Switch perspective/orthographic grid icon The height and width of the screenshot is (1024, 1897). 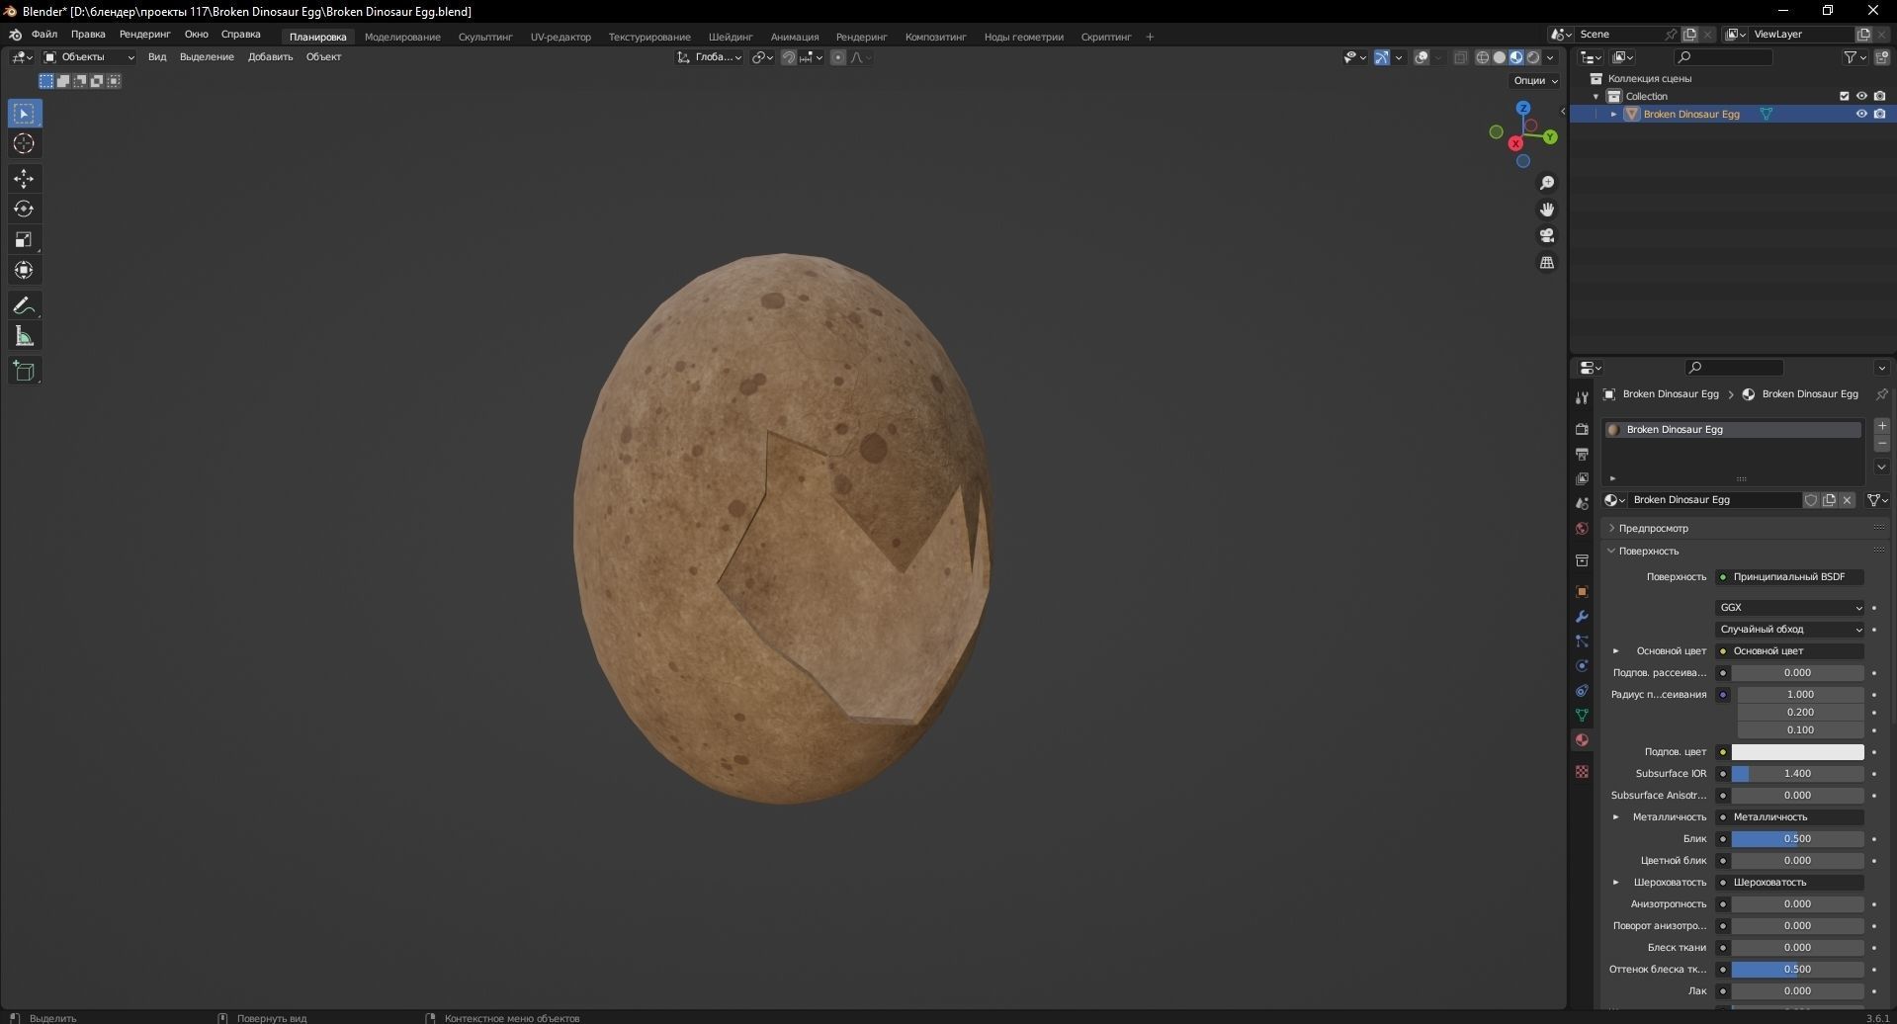pyautogui.click(x=1547, y=262)
